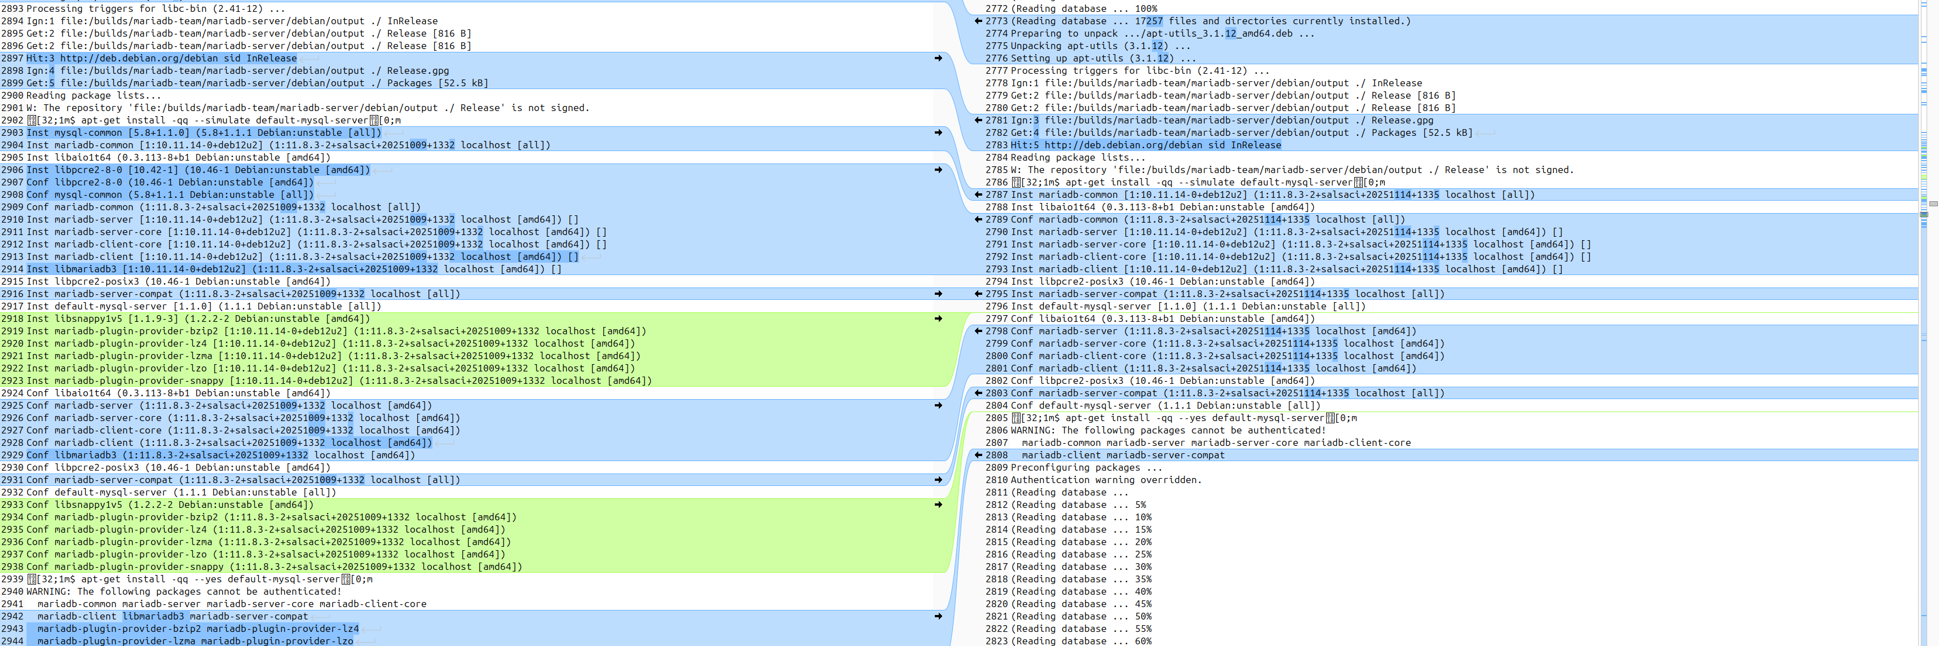Copy libpcre2-8-0 block at 2906 rightward
The image size is (1939, 646).
click(938, 170)
